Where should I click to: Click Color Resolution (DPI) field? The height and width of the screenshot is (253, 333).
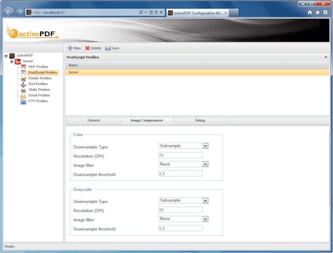tap(180, 155)
